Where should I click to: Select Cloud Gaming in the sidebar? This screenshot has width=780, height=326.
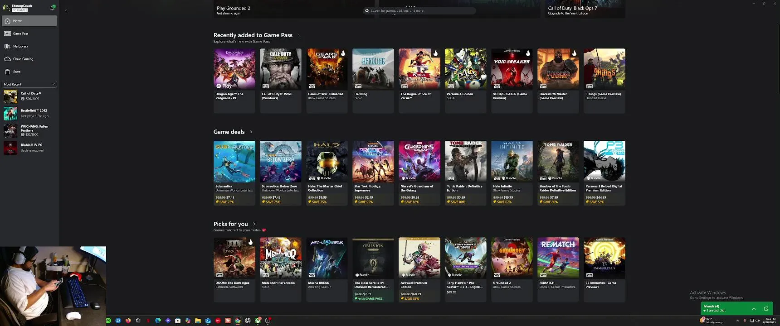point(29,59)
